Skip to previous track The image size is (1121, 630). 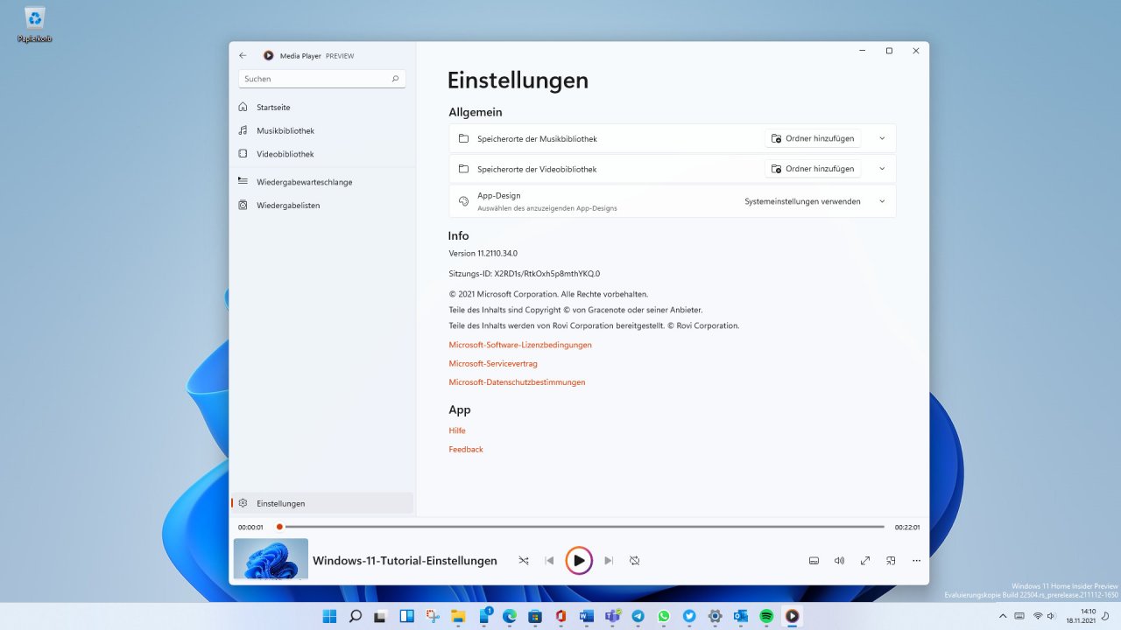(x=549, y=560)
